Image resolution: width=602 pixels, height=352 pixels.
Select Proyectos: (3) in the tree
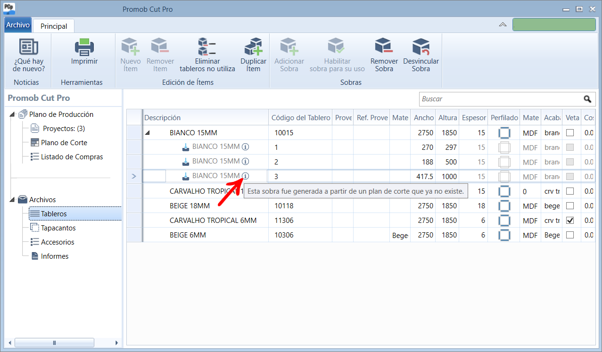tap(64, 129)
